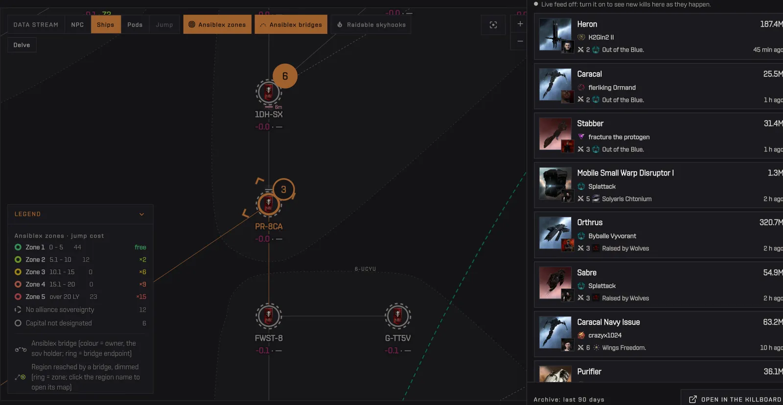Click crazyx1024 corporation icon
This screenshot has height=405, width=783.
click(x=581, y=336)
